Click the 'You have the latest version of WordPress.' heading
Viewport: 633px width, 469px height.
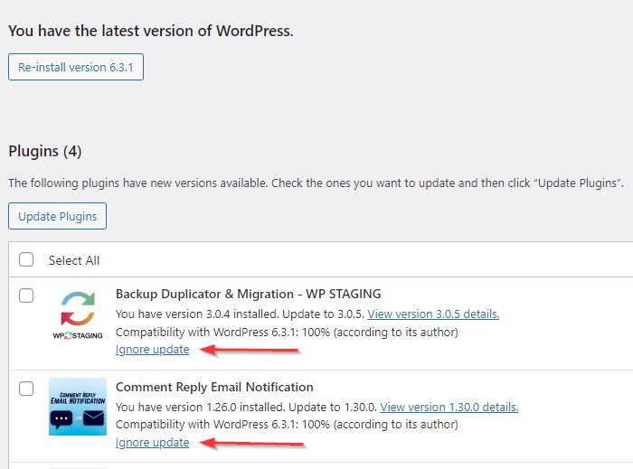tap(151, 31)
